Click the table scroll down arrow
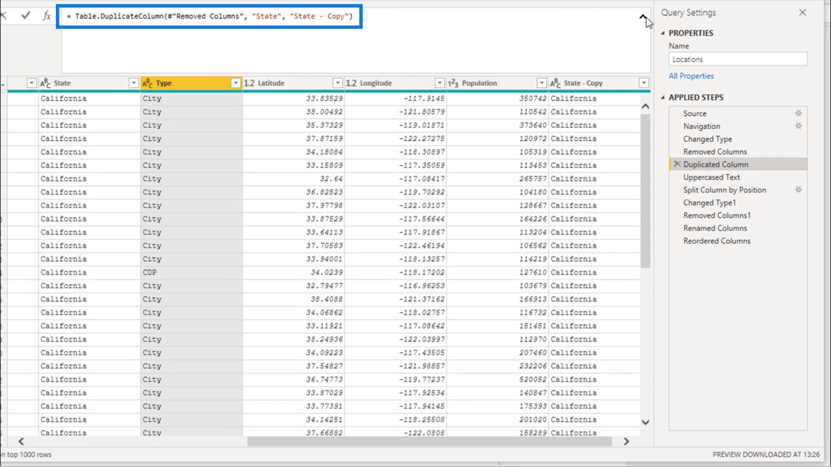The width and height of the screenshot is (831, 467). (645, 422)
